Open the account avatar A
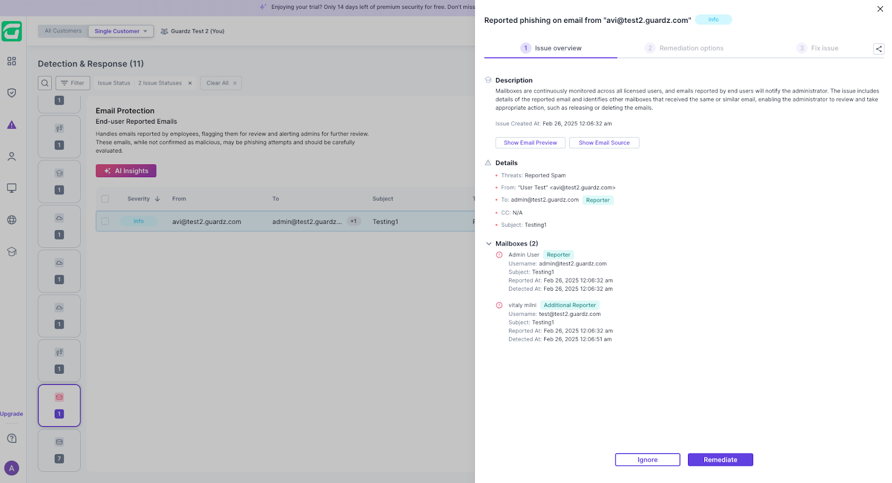This screenshot has width=892, height=483. 12,468
